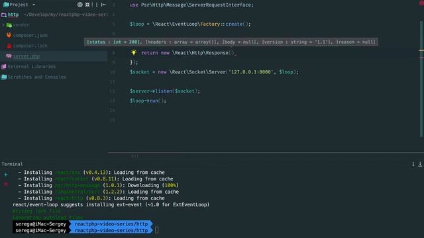The image size is (424, 238).
Task: Click the yellow lightbulb quick-fix icon
Action: click(134, 53)
